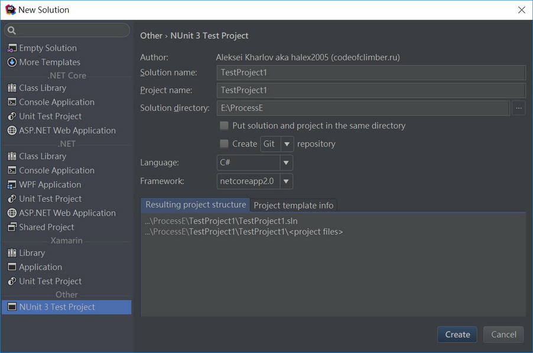Viewport: 533px width, 353px height.
Task: Select the Resulting project structure tab
Action: click(x=196, y=205)
